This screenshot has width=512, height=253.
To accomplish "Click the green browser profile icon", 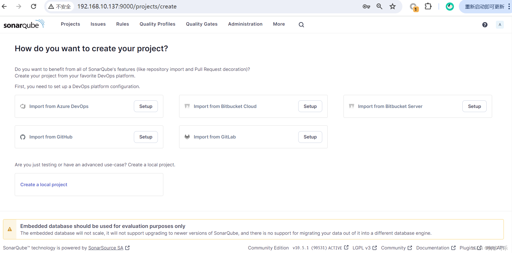I will pyautogui.click(x=450, y=7).
